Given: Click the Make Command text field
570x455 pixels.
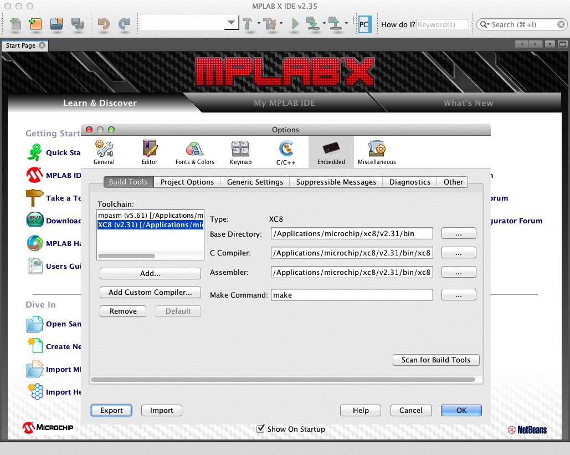Looking at the screenshot, I should pos(352,295).
